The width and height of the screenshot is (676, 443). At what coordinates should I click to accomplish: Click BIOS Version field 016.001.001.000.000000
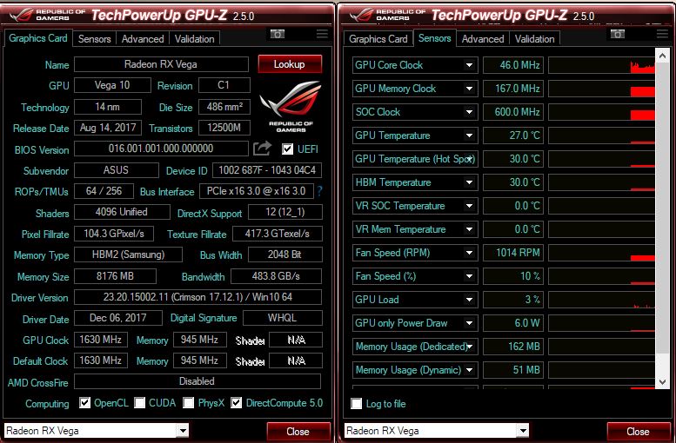pos(161,149)
